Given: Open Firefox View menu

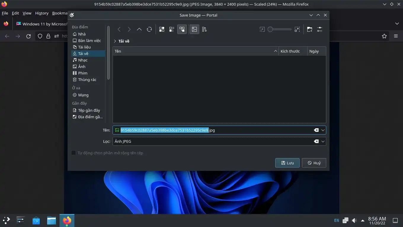Looking at the screenshot, I should tap(27, 13).
